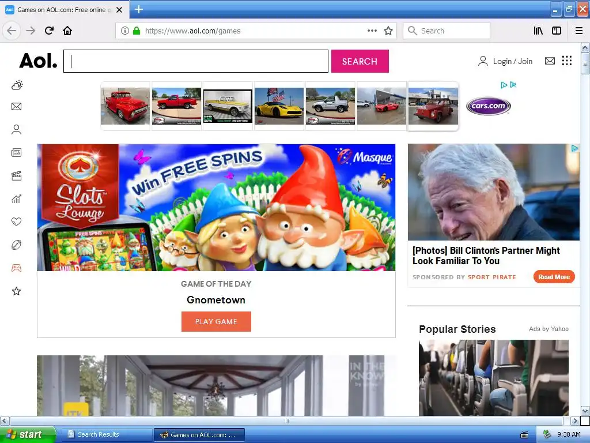Open the sports football icon in sidebar
The height and width of the screenshot is (443, 590).
pos(17,245)
